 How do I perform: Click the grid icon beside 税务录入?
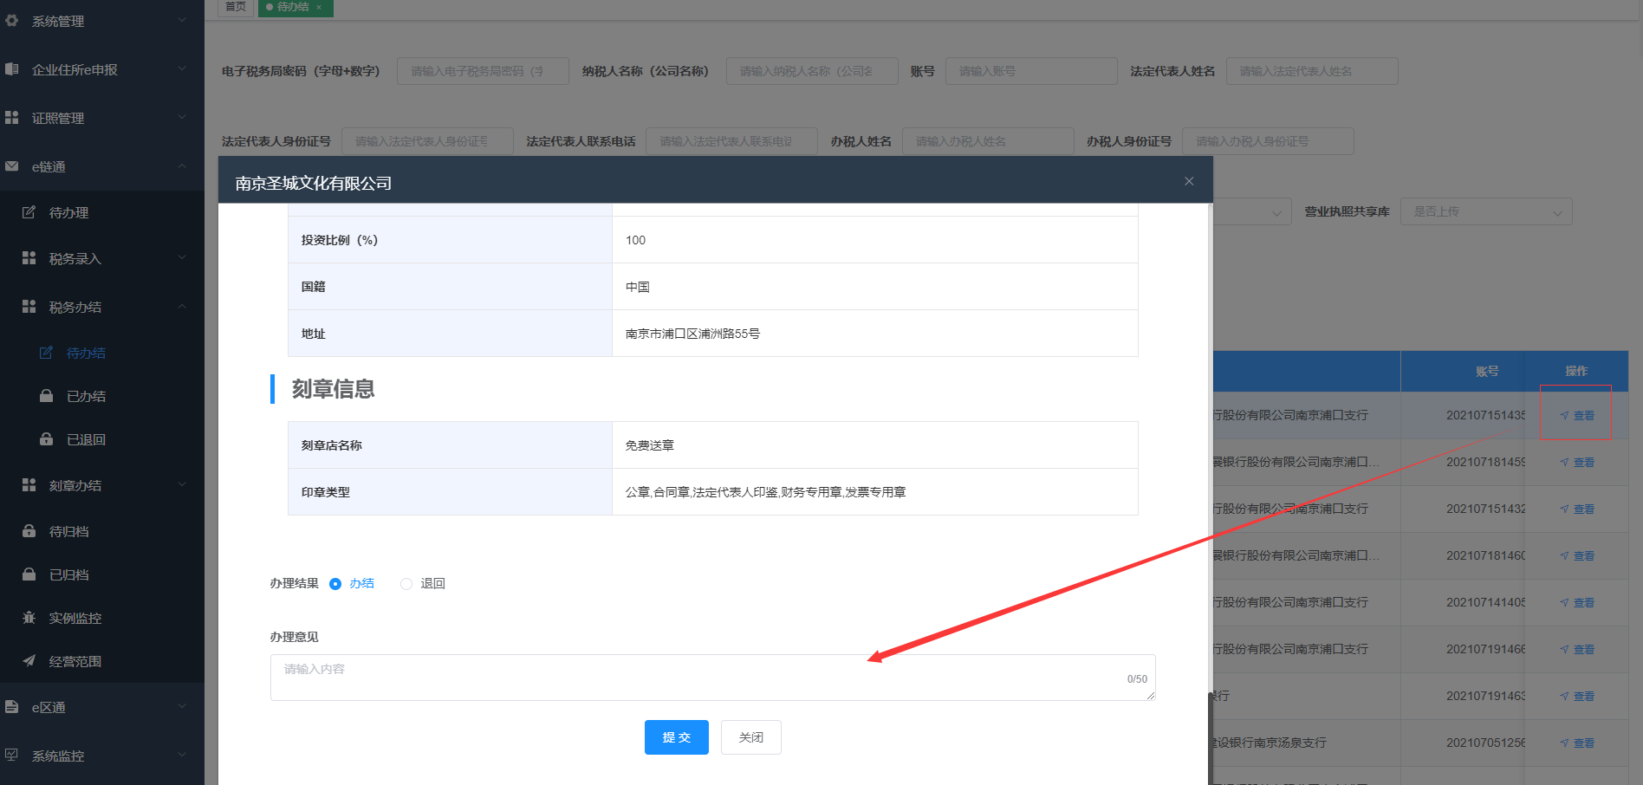29,258
